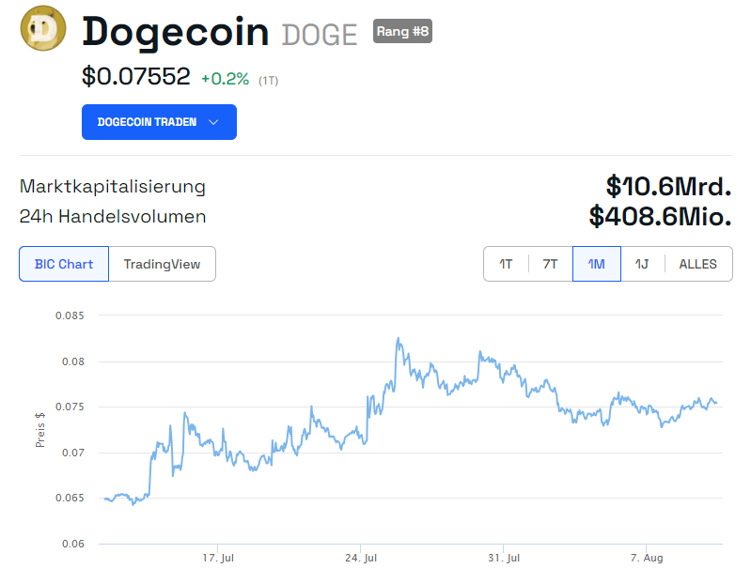Screen dimensions: 751x584
Task: Select the 7T time range
Action: [x=550, y=264]
